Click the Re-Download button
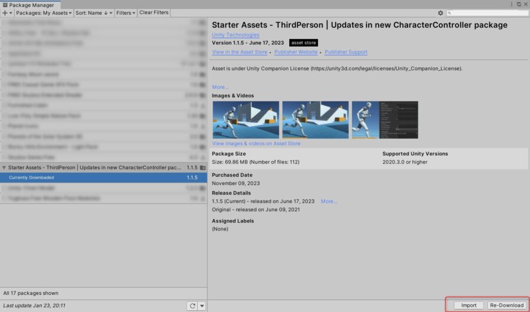The image size is (530, 312). (x=506, y=306)
